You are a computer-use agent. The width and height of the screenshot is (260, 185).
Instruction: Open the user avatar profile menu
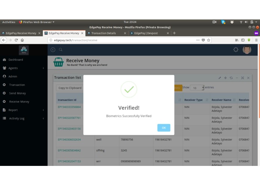pos(247,49)
